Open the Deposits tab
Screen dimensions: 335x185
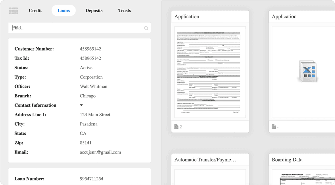click(x=94, y=10)
